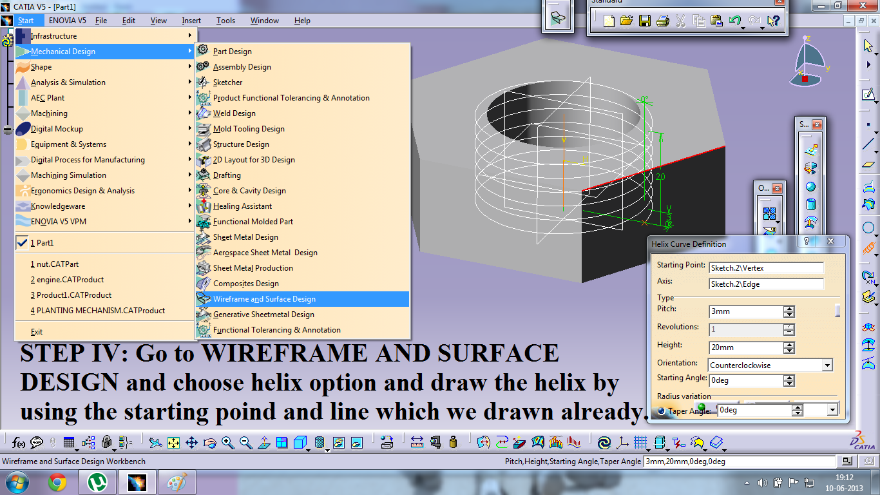Choose Wireframe and Surface Design workbench
Screen dimensions: 880x495
[x=302, y=299]
